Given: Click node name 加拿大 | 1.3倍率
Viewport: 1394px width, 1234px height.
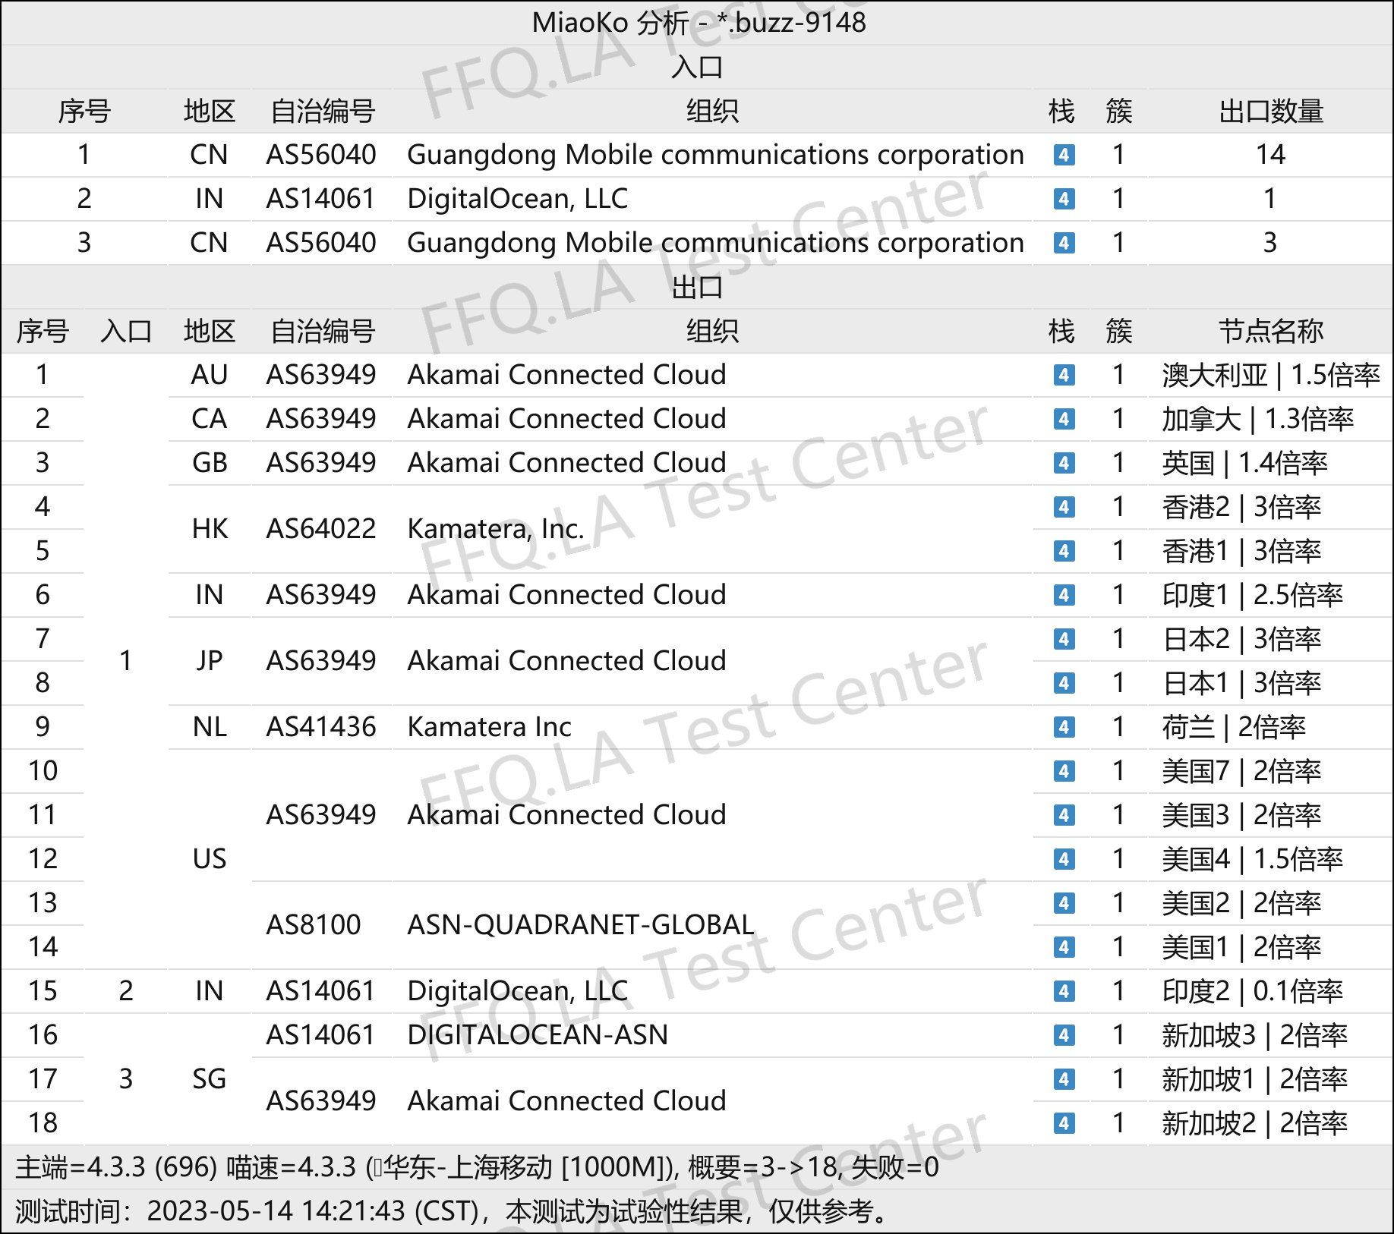Looking at the screenshot, I should click(x=1257, y=419).
